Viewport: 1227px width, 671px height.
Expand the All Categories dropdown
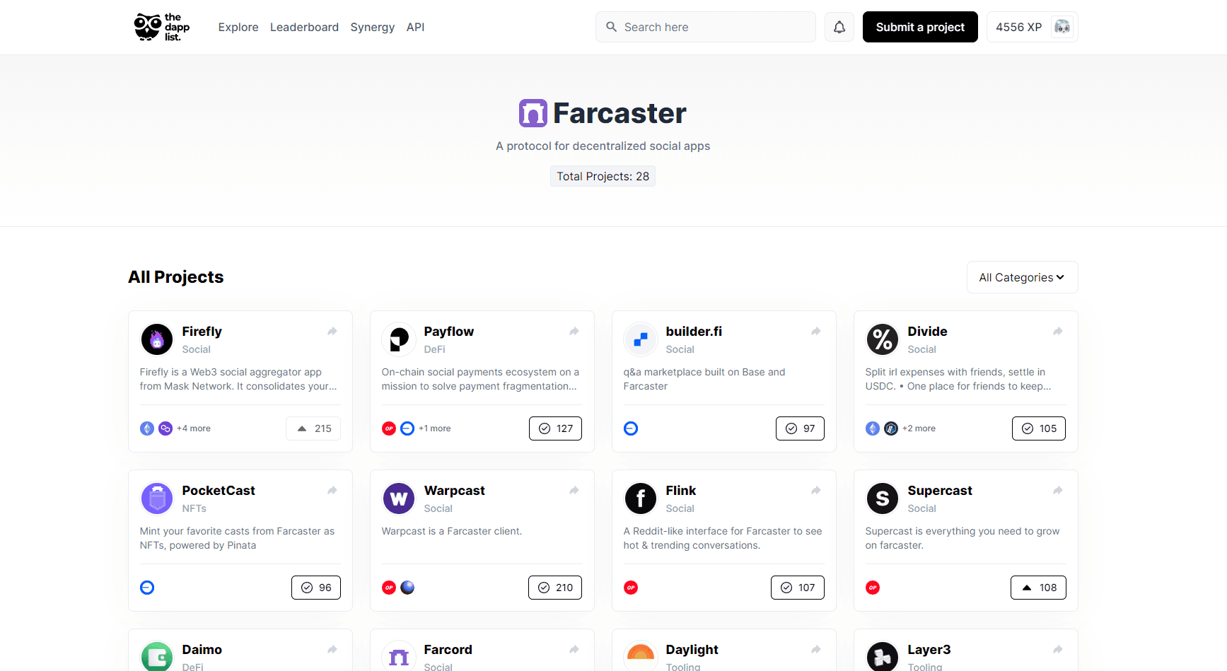1022,277
